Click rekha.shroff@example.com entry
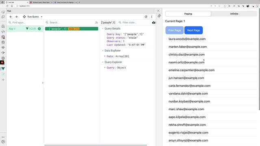 tap(187, 125)
